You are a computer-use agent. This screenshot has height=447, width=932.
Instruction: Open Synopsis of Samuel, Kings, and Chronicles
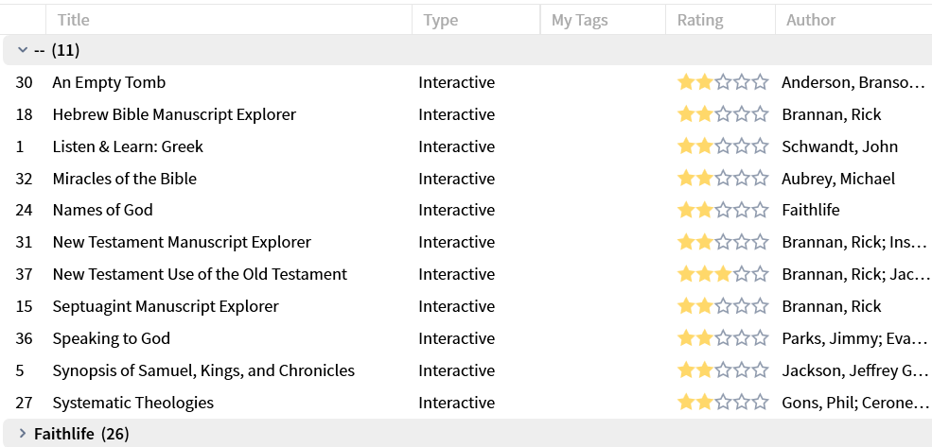click(203, 371)
